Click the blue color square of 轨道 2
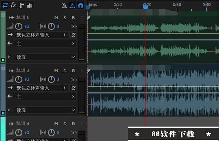Viewport: 219px width, 141px height. [3, 113]
